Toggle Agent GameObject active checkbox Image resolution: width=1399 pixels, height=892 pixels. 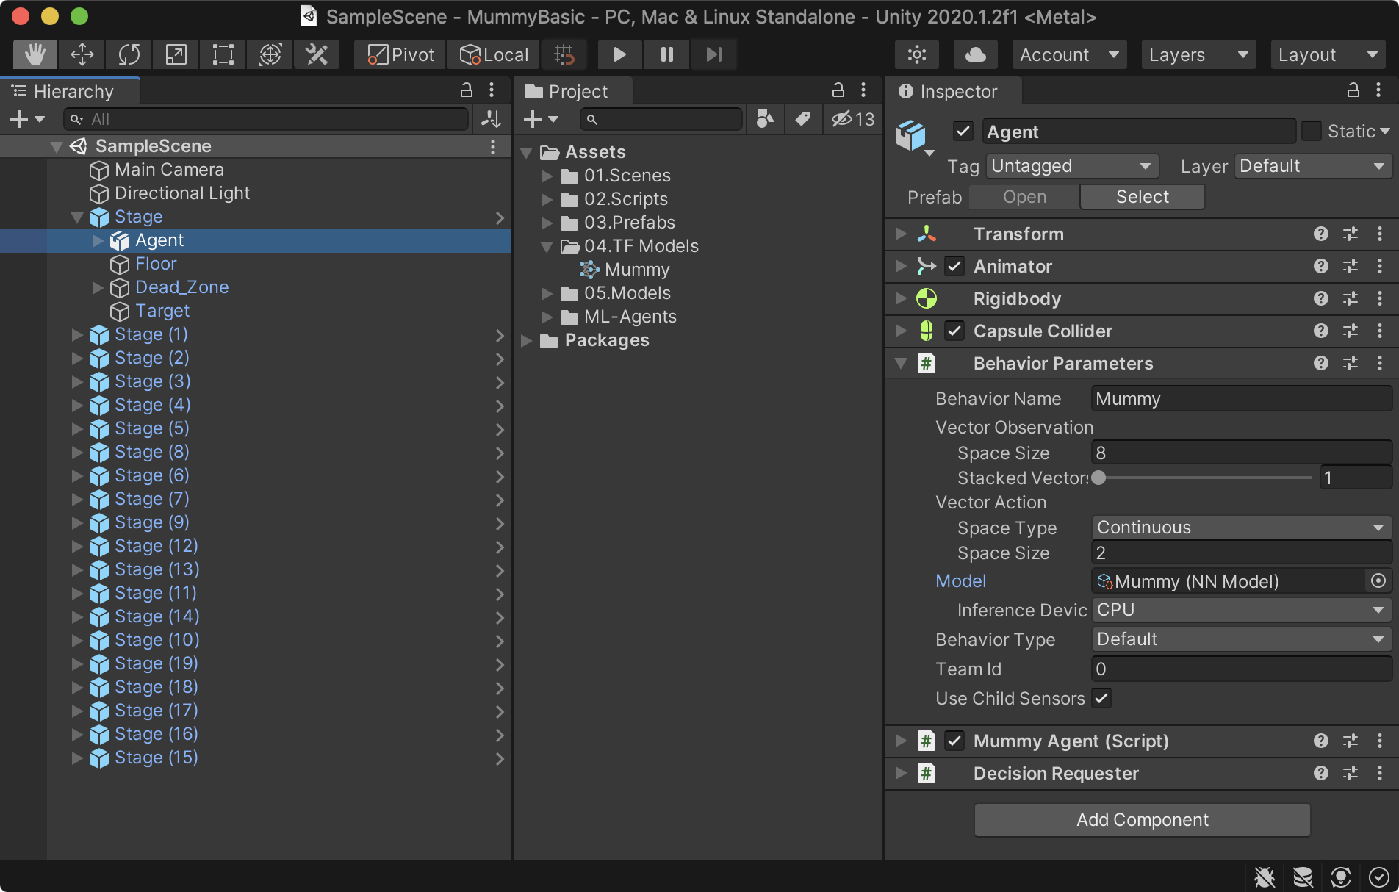963,132
